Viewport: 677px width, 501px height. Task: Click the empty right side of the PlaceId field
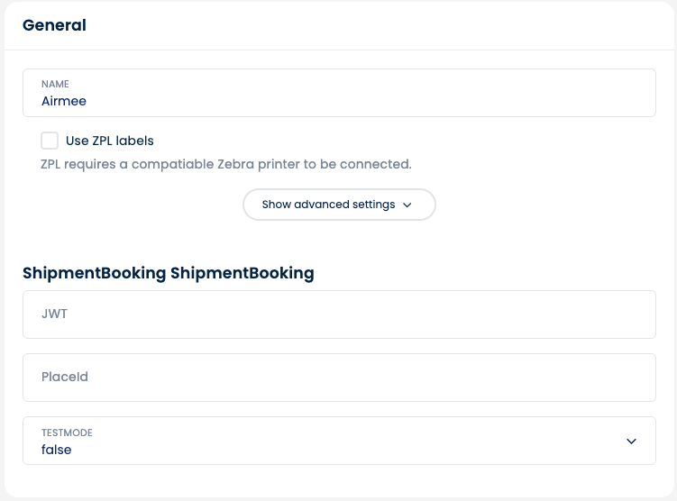(x=541, y=378)
